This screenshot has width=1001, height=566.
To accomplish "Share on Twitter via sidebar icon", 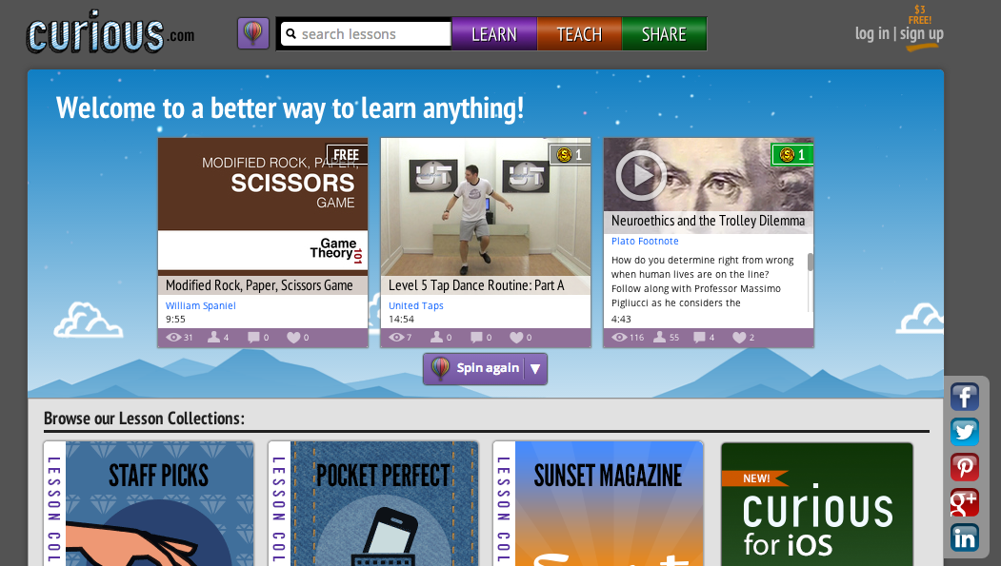I will [964, 432].
